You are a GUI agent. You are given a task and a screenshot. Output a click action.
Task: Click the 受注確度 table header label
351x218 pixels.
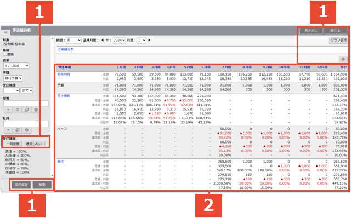click(x=65, y=67)
